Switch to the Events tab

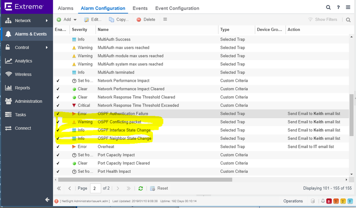pos(140,8)
